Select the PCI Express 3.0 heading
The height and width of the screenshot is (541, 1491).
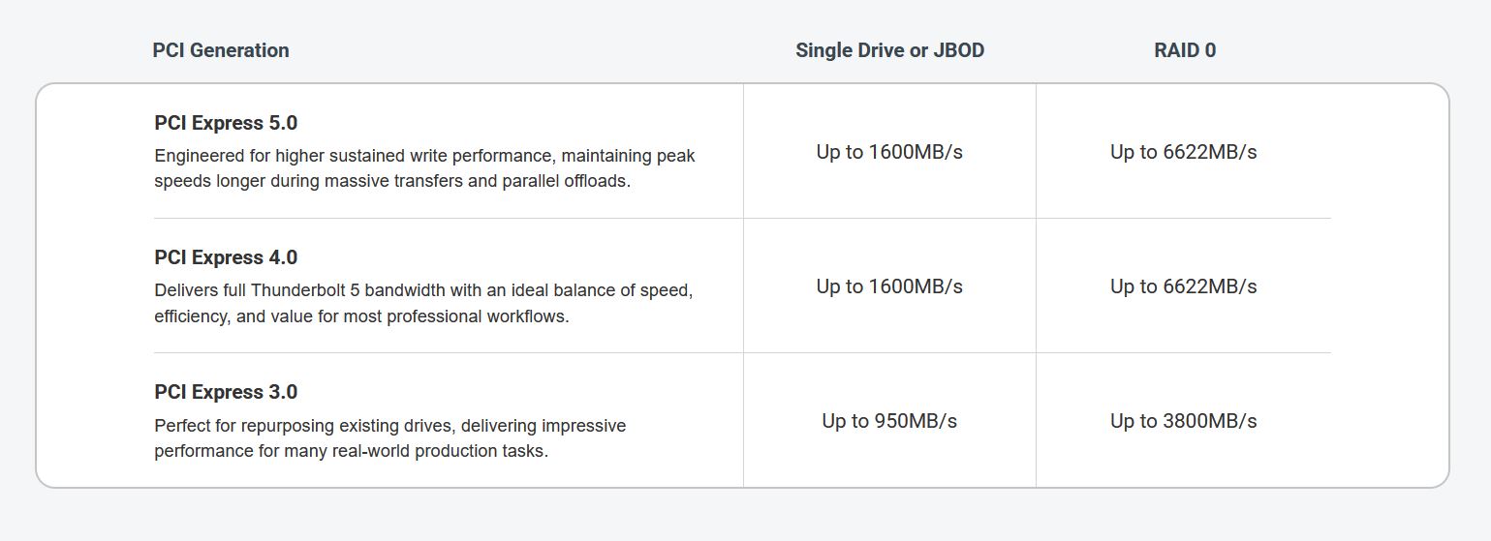[x=226, y=392]
